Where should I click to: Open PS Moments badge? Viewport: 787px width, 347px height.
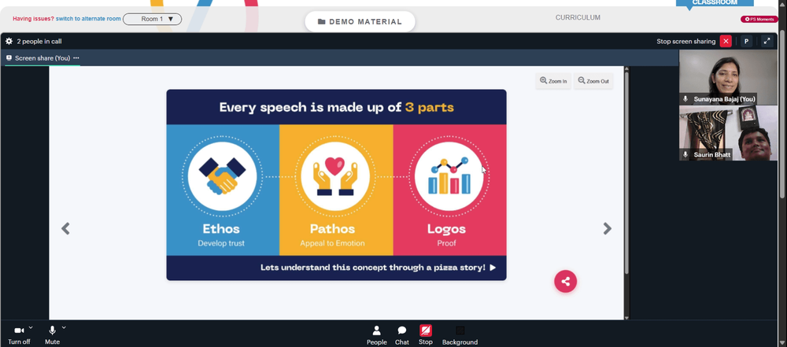click(x=759, y=19)
